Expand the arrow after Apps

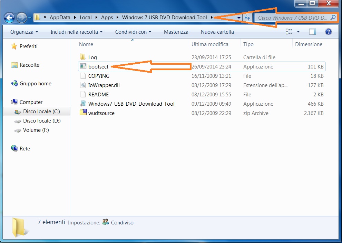point(117,18)
